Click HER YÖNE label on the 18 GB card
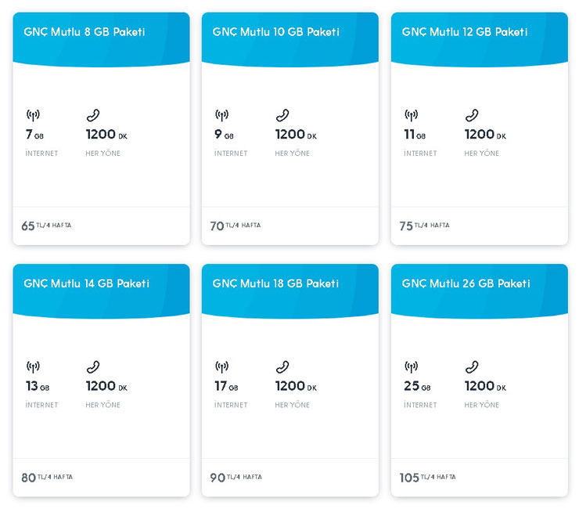The width and height of the screenshot is (579, 509). click(x=293, y=405)
